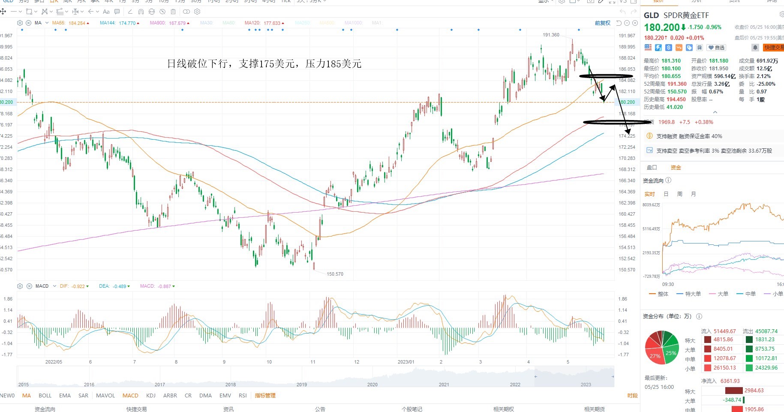Toggle the magnet snap tool
The height and width of the screenshot is (412, 784).
tap(141, 12)
